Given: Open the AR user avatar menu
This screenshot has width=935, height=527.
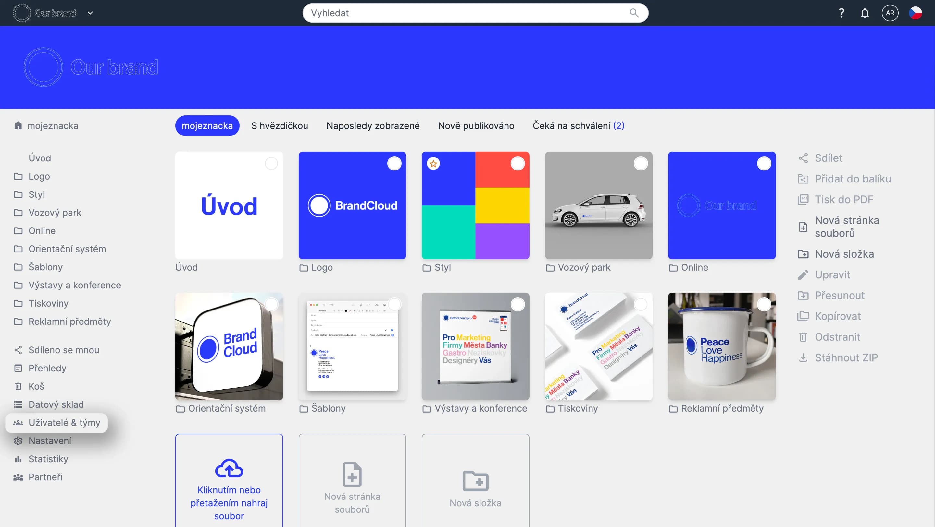Looking at the screenshot, I should (890, 13).
